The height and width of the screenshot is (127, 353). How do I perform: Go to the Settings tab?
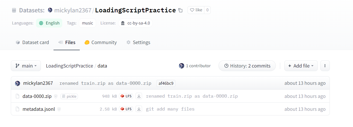138,43
